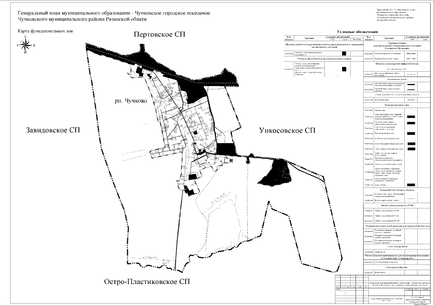Click the black square symbol in second legend row
This screenshot has width=433, height=306.
coord(344,69)
